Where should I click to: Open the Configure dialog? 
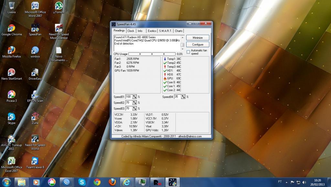(198, 45)
